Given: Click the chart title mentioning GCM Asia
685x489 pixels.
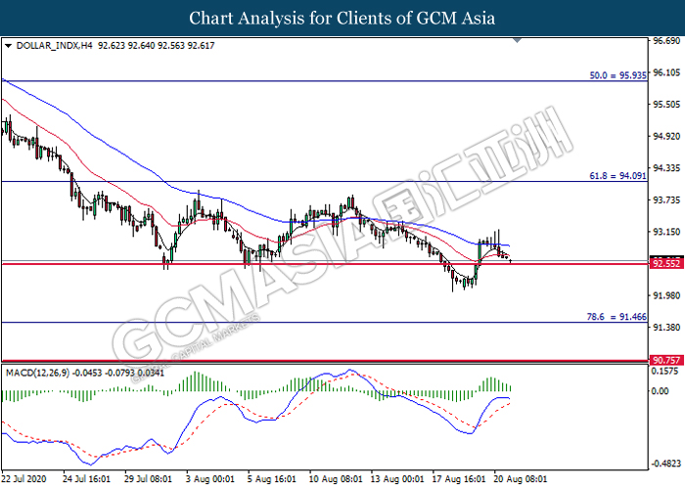Looking at the screenshot, I should click(342, 18).
